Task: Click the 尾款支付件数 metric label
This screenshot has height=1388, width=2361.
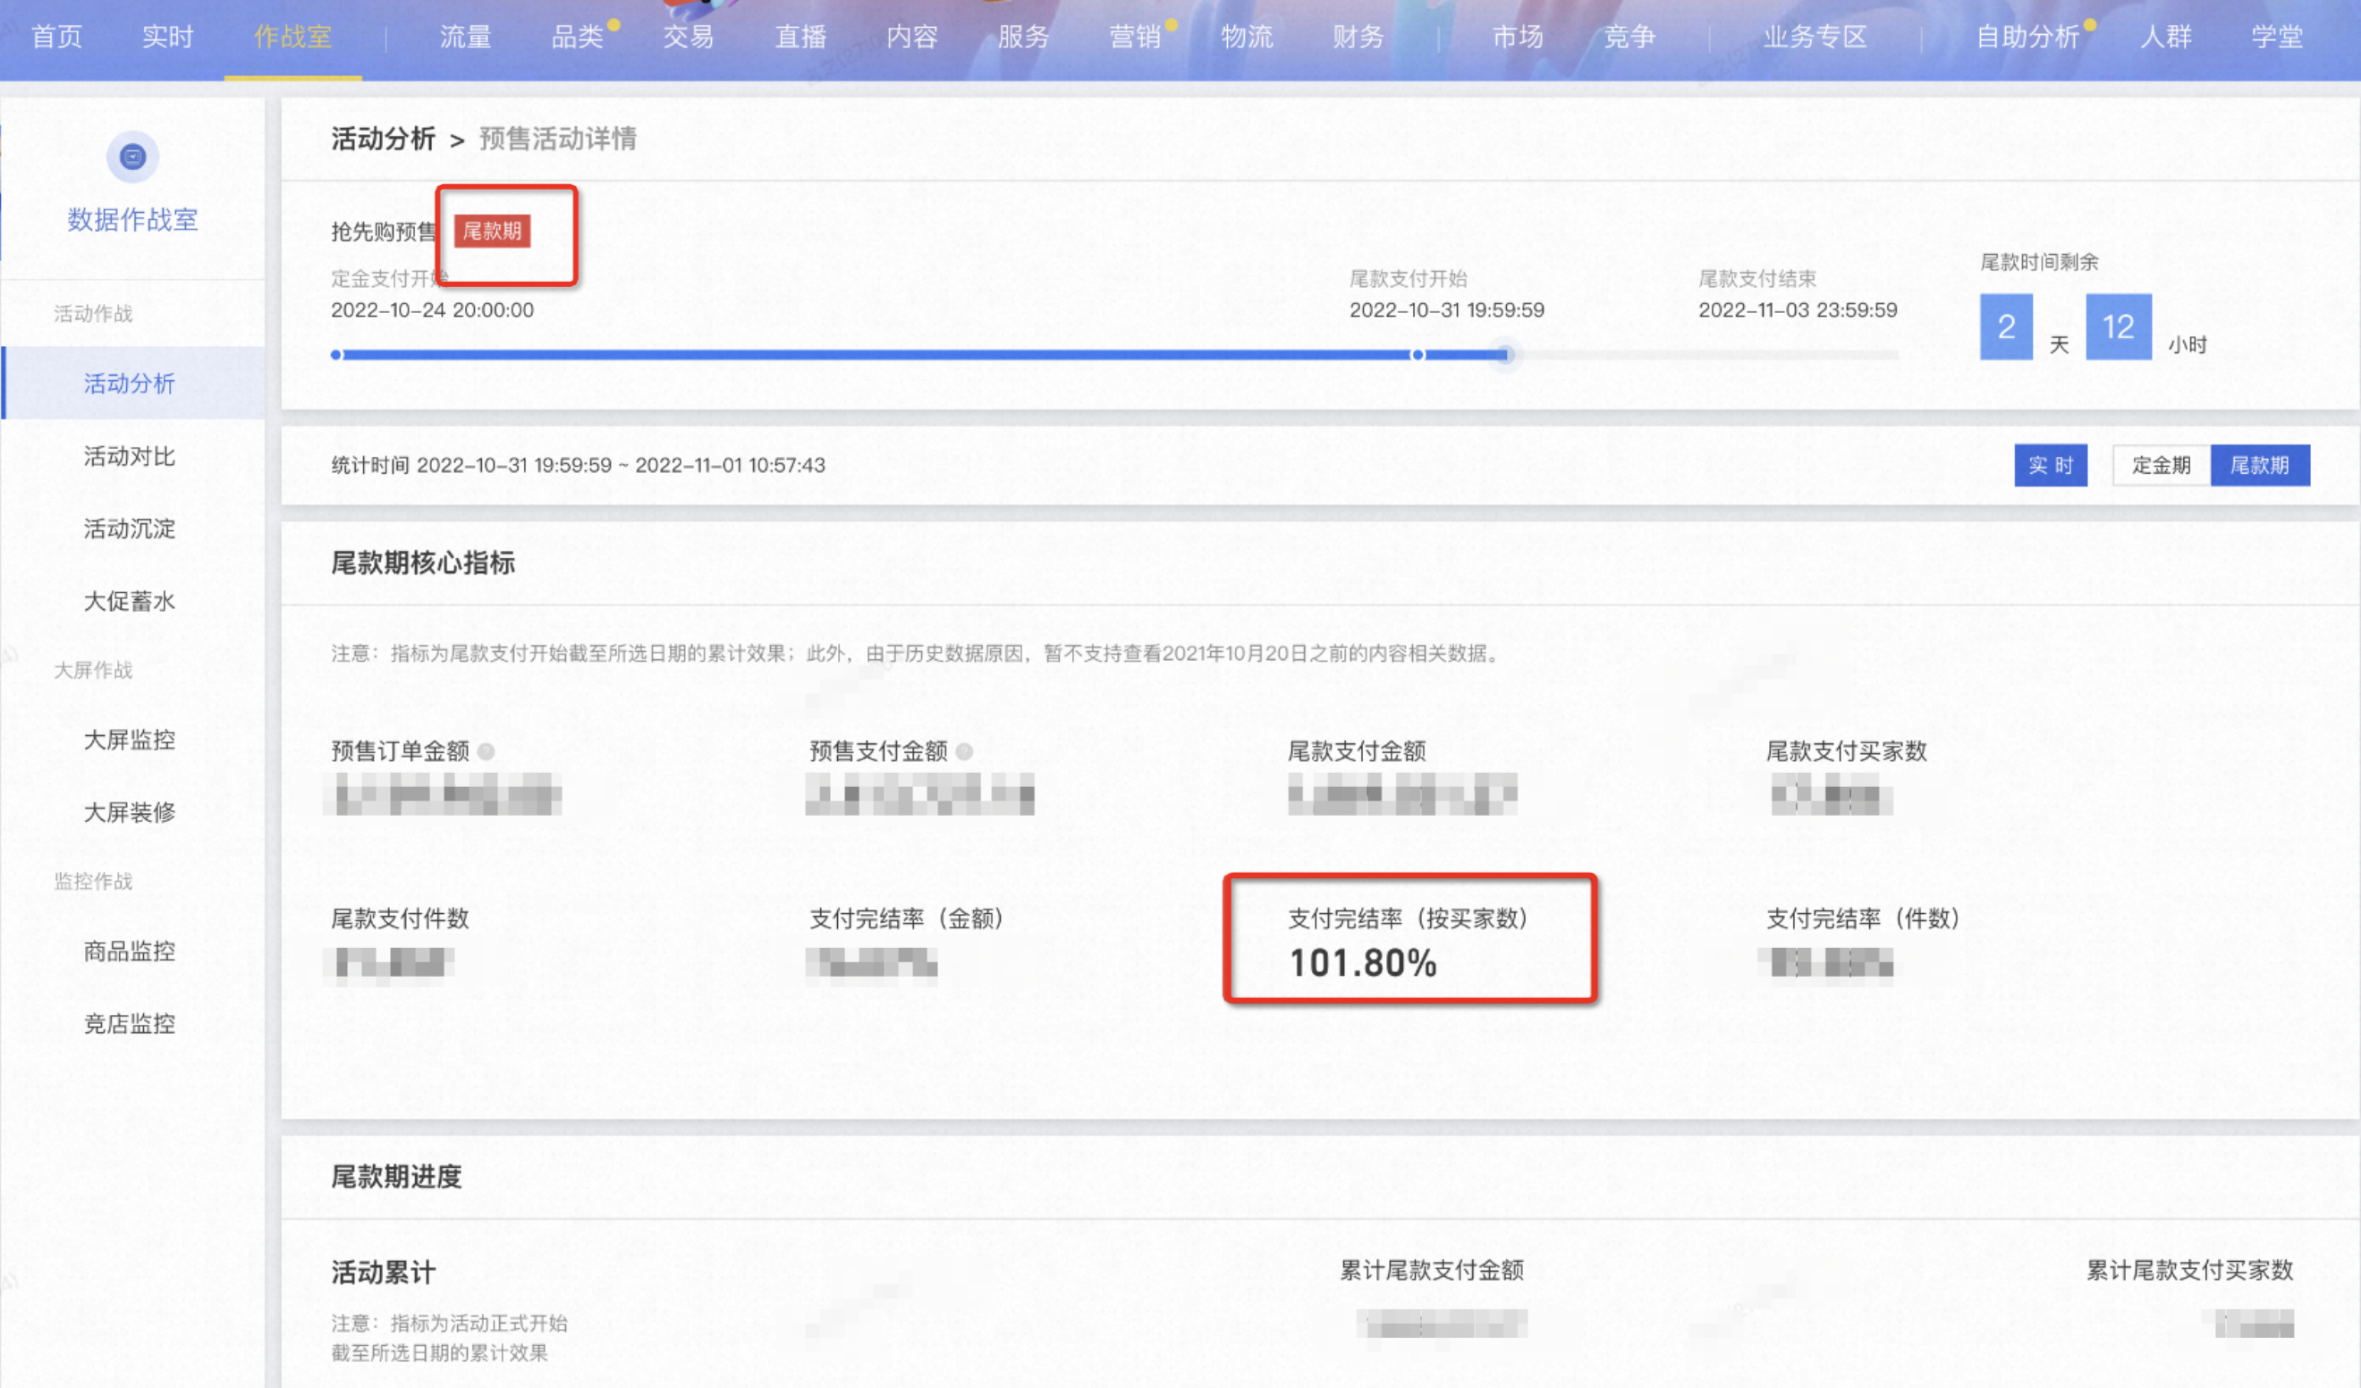Action: click(400, 918)
